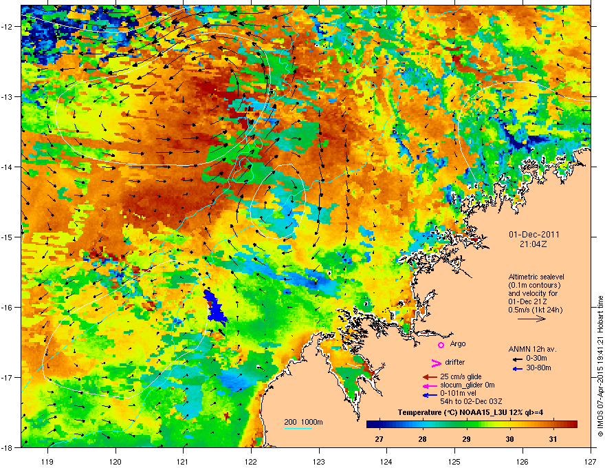Click the 'Altimetric sealevel' text line
Viewport: 605px width, 468px height.
tap(536, 277)
